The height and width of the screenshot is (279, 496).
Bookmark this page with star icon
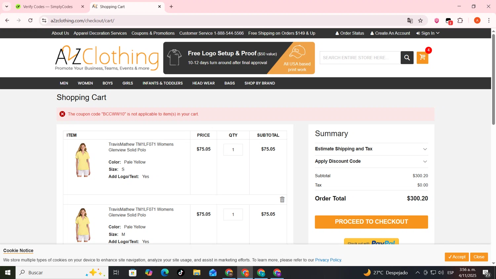click(420, 20)
